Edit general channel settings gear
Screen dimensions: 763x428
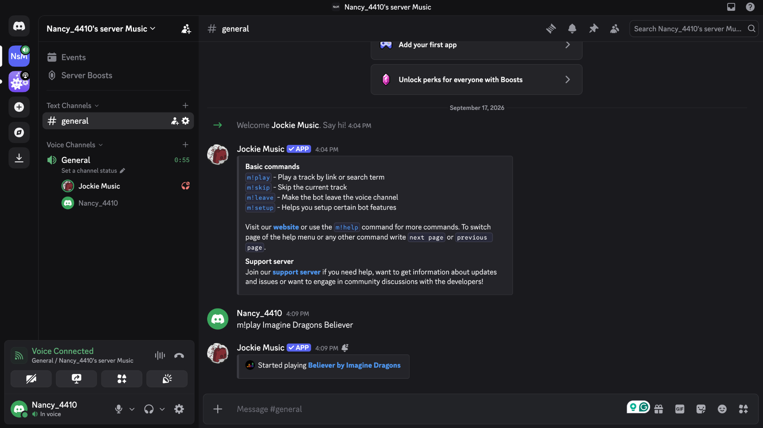[x=186, y=121]
